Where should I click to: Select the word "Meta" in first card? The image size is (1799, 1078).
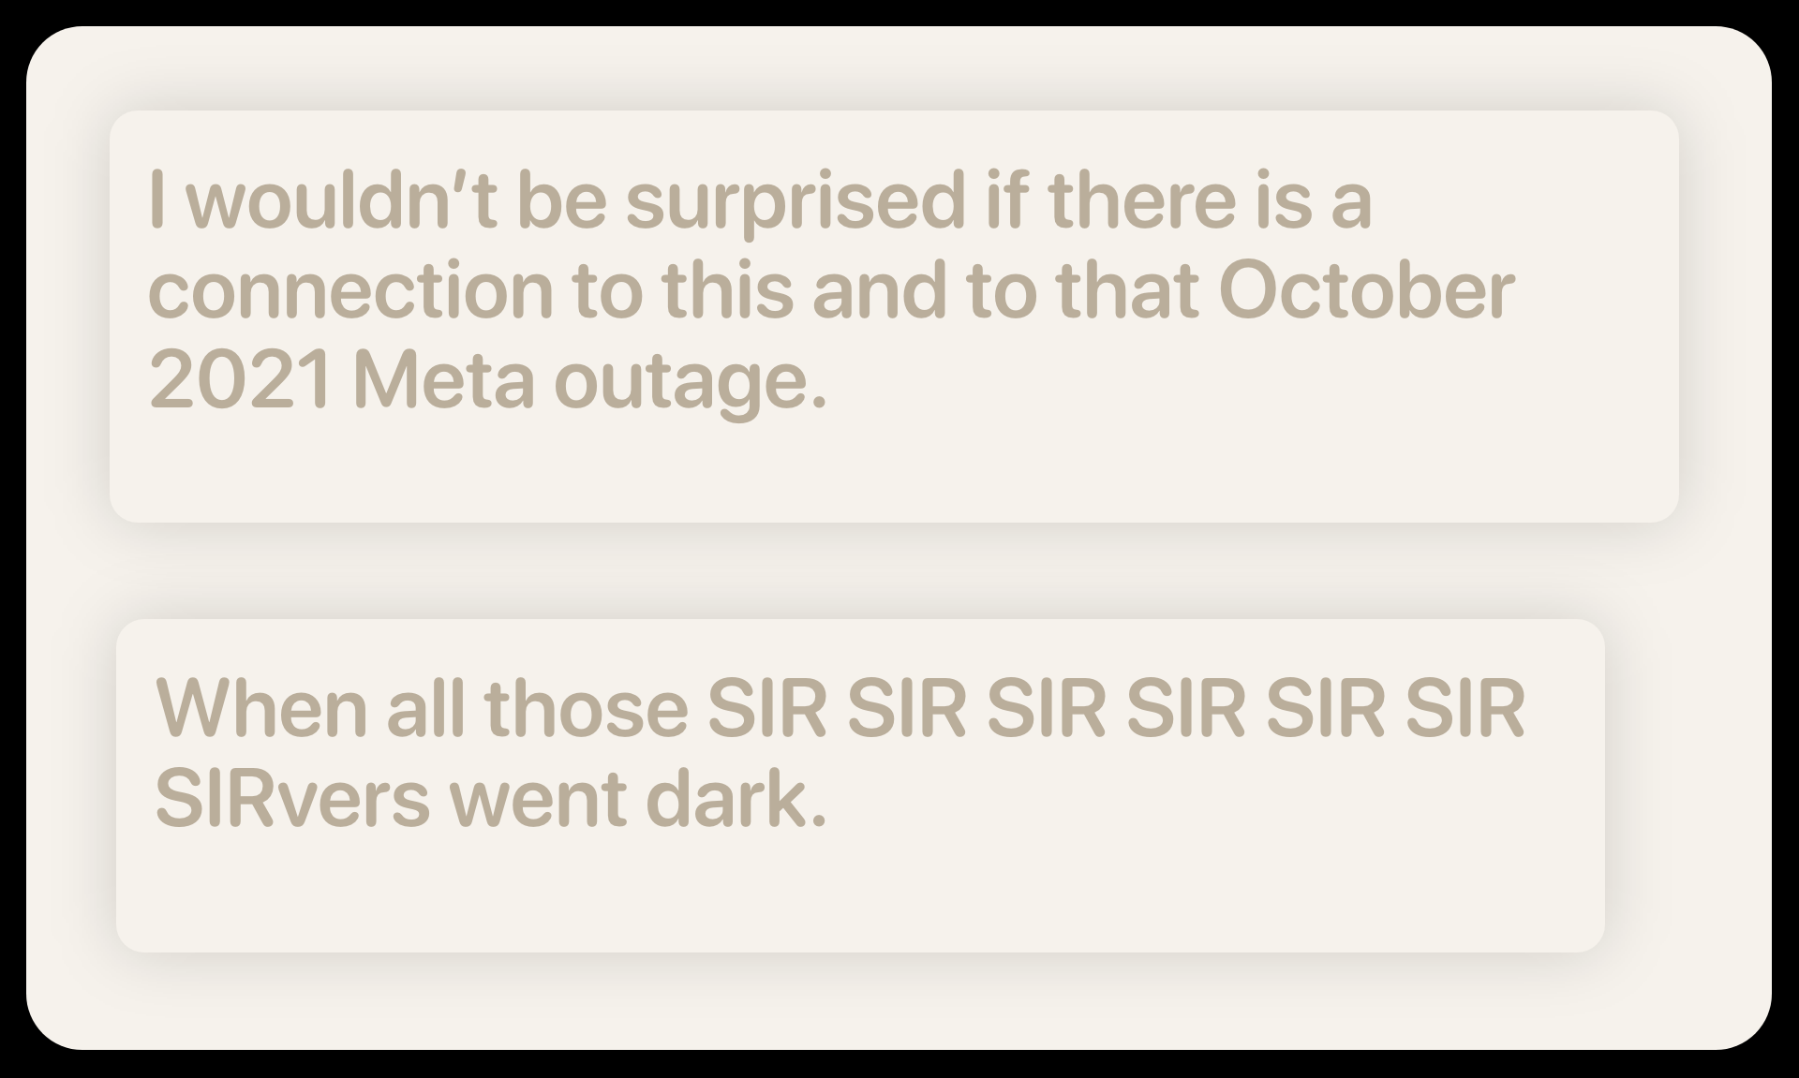point(443,381)
